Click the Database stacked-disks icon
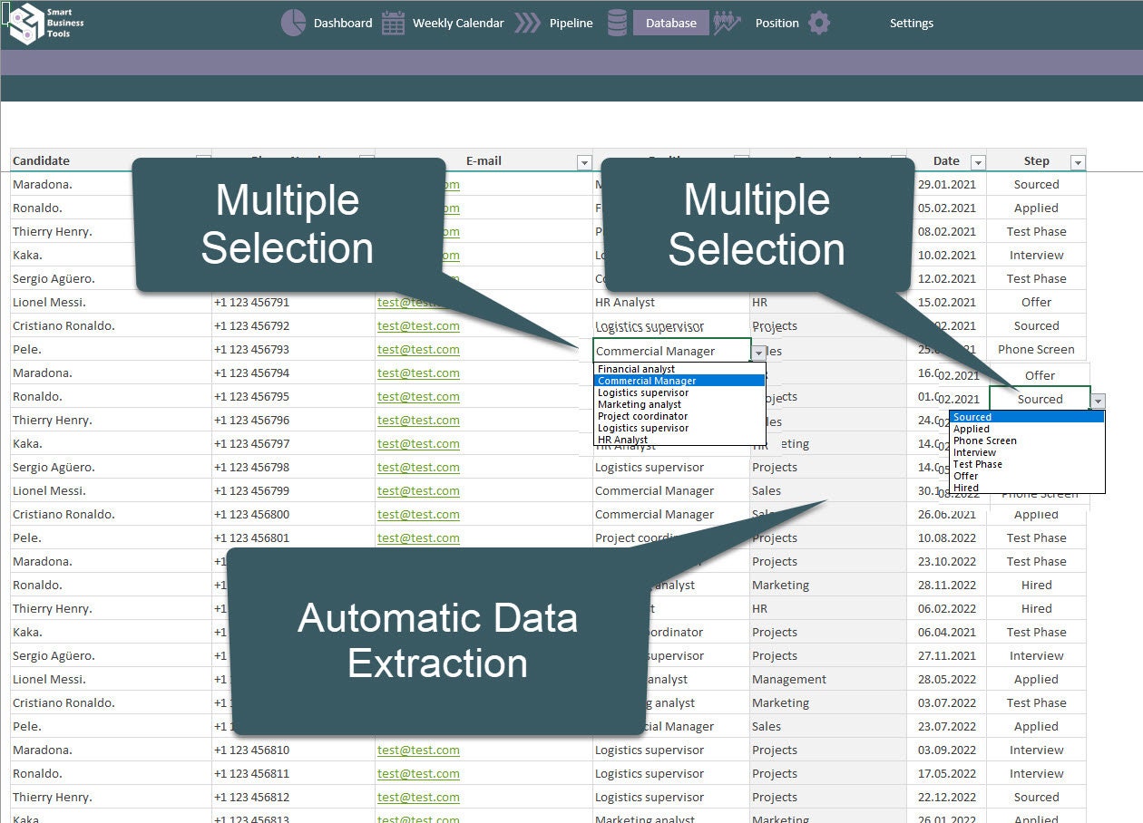1143x823 pixels. click(x=617, y=23)
